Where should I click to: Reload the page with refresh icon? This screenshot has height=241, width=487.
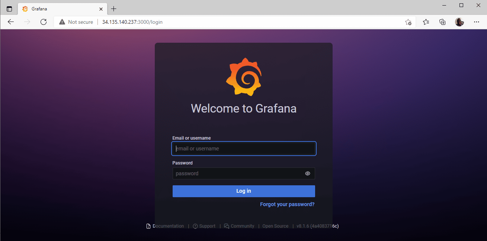coord(44,22)
